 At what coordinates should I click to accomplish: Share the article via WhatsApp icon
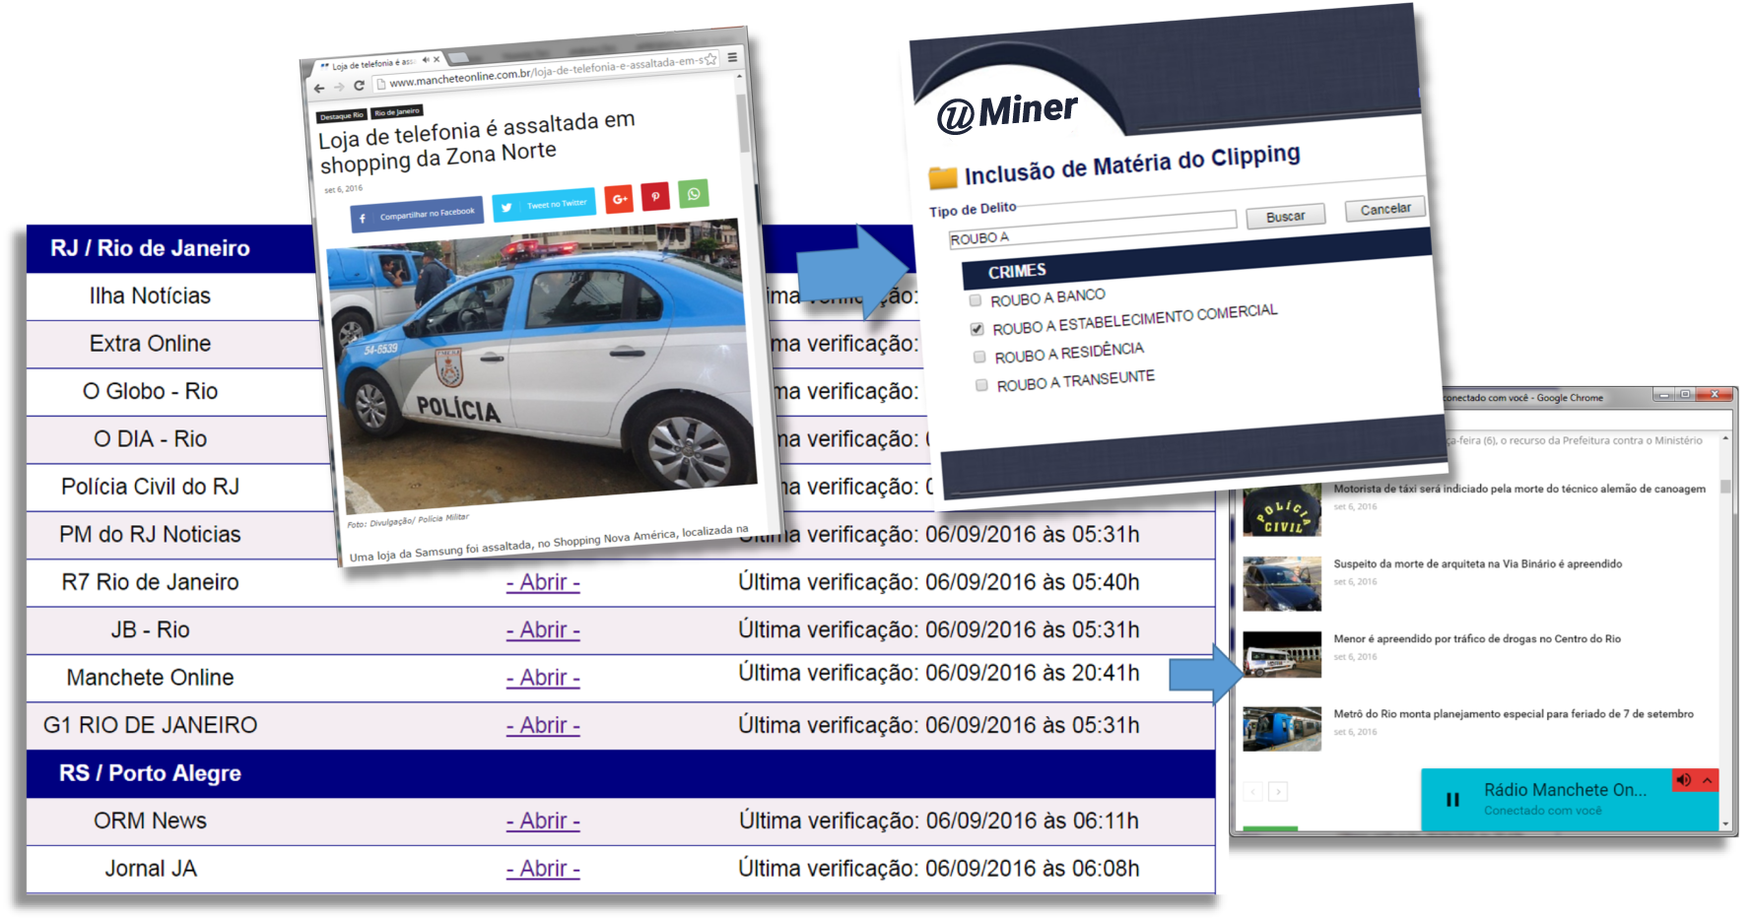(694, 193)
